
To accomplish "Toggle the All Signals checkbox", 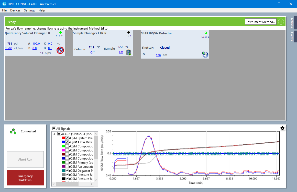I will pyautogui.click(x=54, y=128).
